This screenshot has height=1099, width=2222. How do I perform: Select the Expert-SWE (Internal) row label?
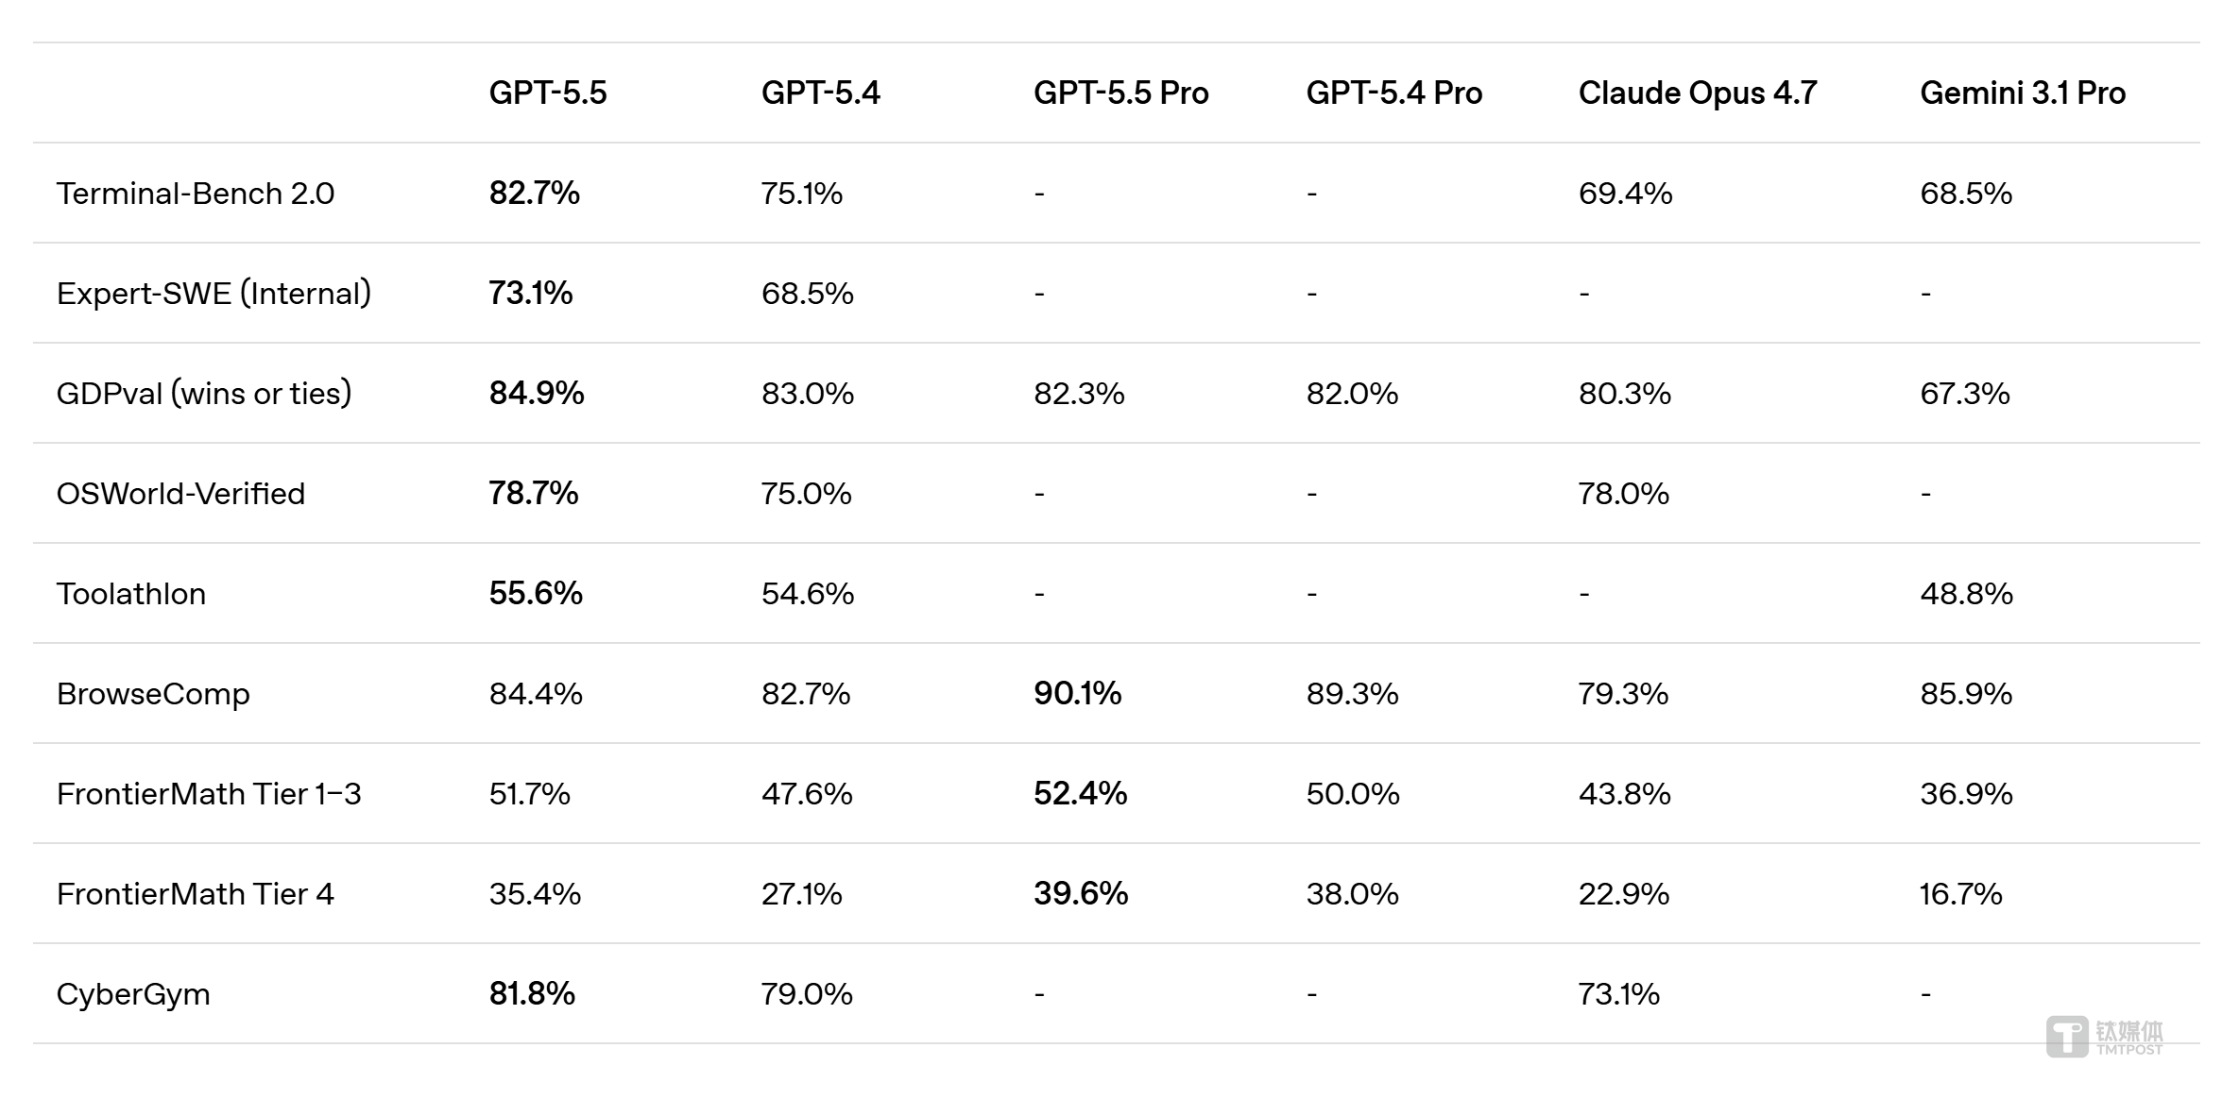click(214, 294)
